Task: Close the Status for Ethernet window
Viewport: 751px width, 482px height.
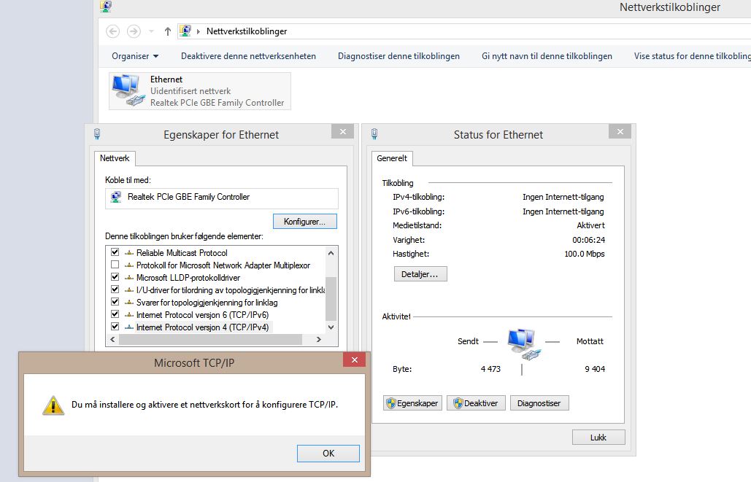Action: click(x=620, y=132)
